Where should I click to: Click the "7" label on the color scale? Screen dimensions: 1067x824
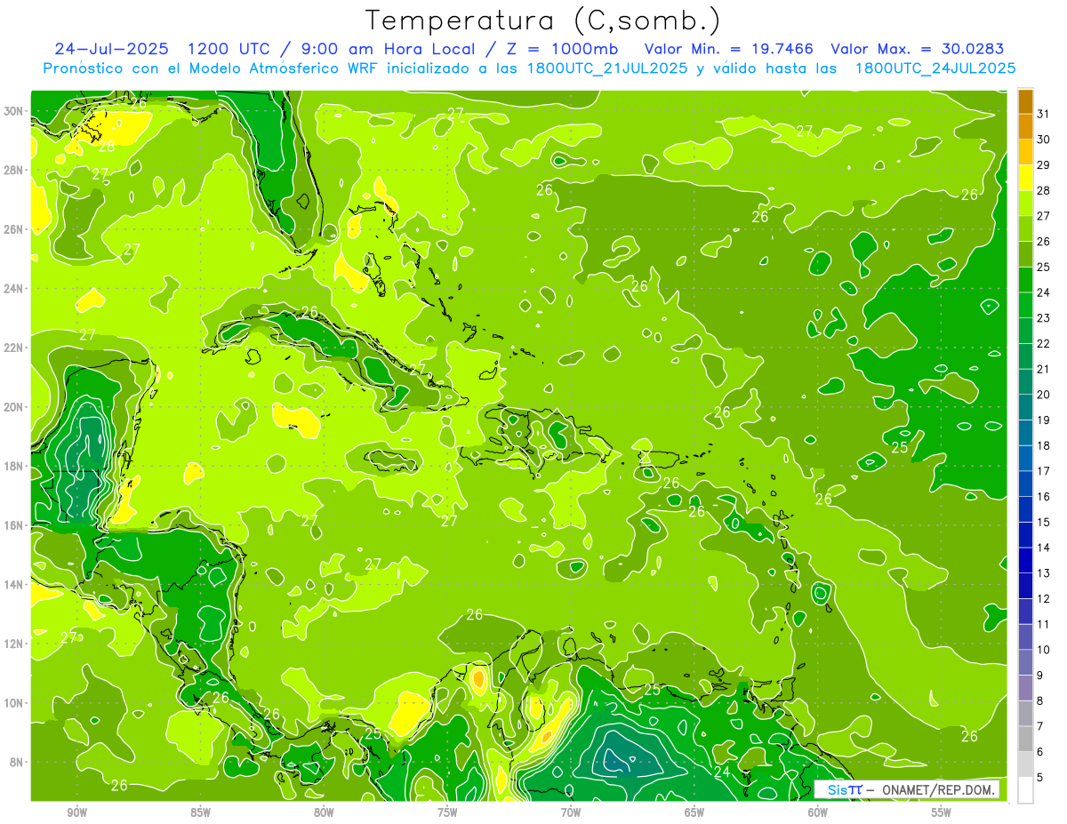1039,727
